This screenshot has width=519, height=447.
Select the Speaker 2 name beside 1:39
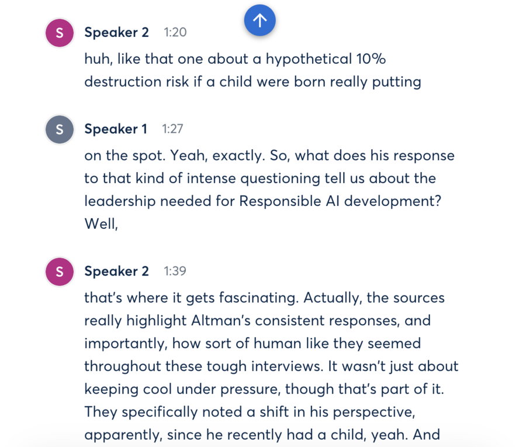pyautogui.click(x=116, y=271)
